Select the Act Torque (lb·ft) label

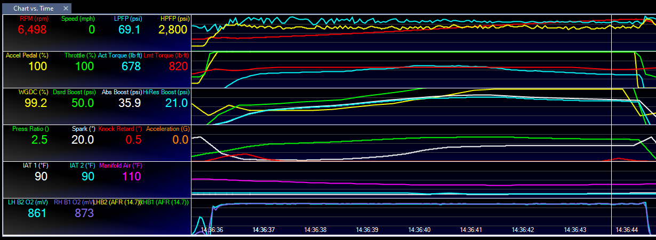click(x=120, y=55)
